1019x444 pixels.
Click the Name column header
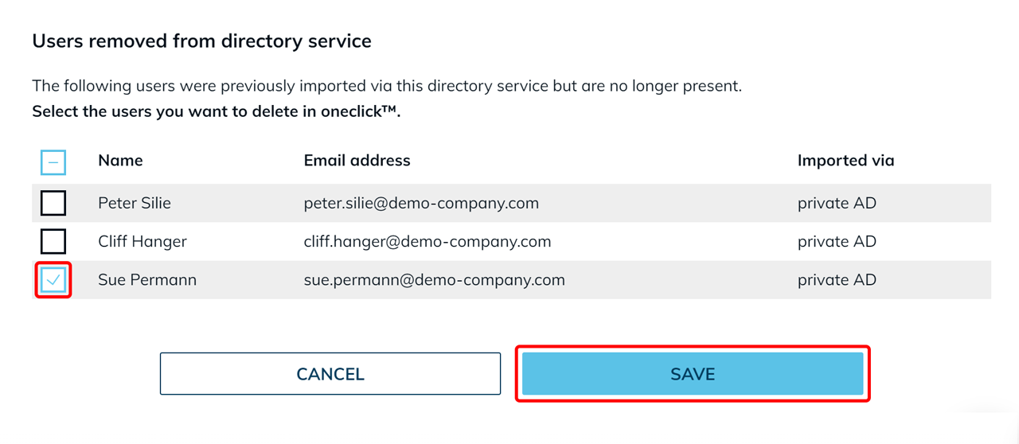[120, 161]
